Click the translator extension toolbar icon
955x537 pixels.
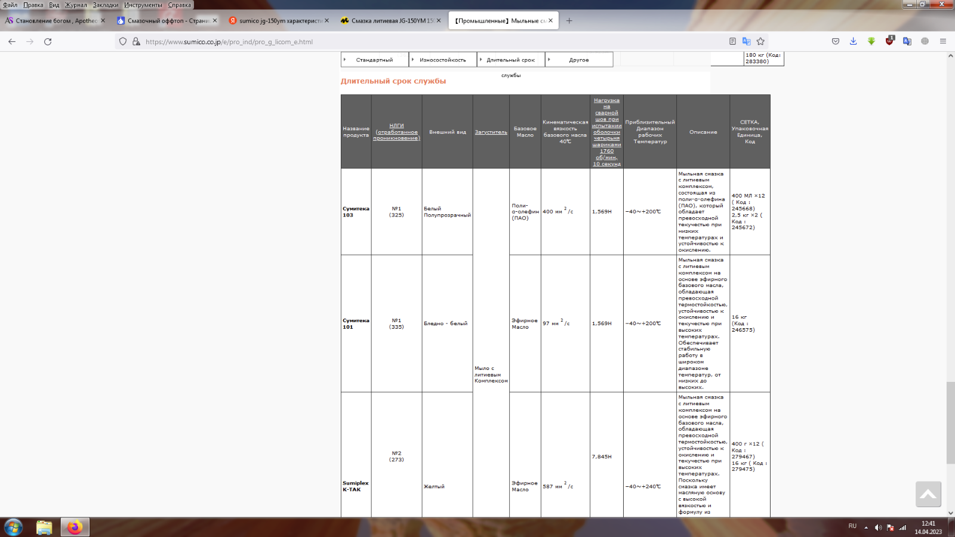coord(907,42)
